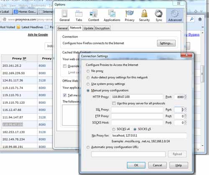
Task: Expand the bookmarks toolbar overflow chevron
Action: pos(203,27)
